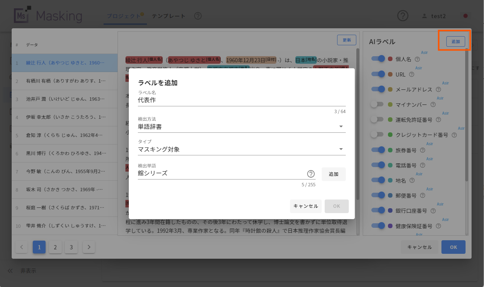Select the プロジェクト tab

click(x=124, y=16)
